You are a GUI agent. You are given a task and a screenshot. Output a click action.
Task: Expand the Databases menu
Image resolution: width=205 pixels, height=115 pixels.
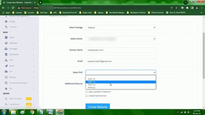click(34, 54)
